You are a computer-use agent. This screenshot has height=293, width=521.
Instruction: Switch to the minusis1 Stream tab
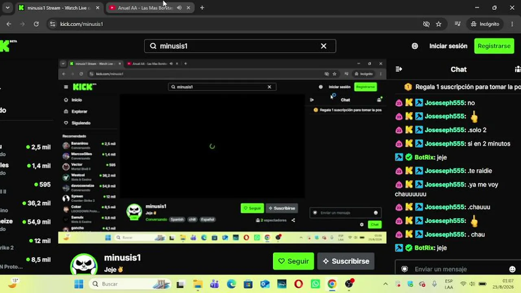click(59, 8)
